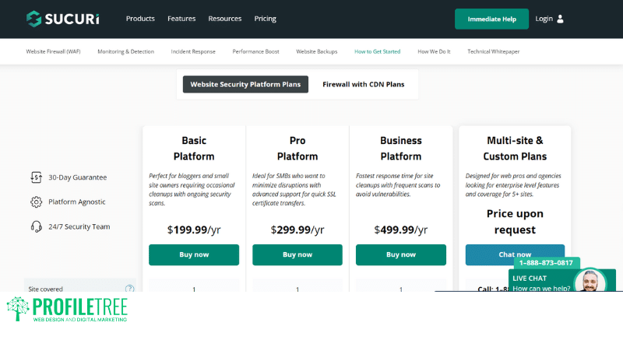Open How We Do It page
The width and height of the screenshot is (623, 347).
pos(434,51)
